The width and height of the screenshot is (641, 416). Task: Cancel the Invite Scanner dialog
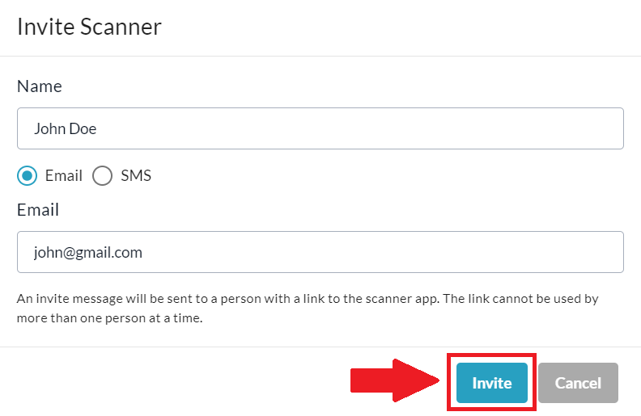pyautogui.click(x=577, y=383)
